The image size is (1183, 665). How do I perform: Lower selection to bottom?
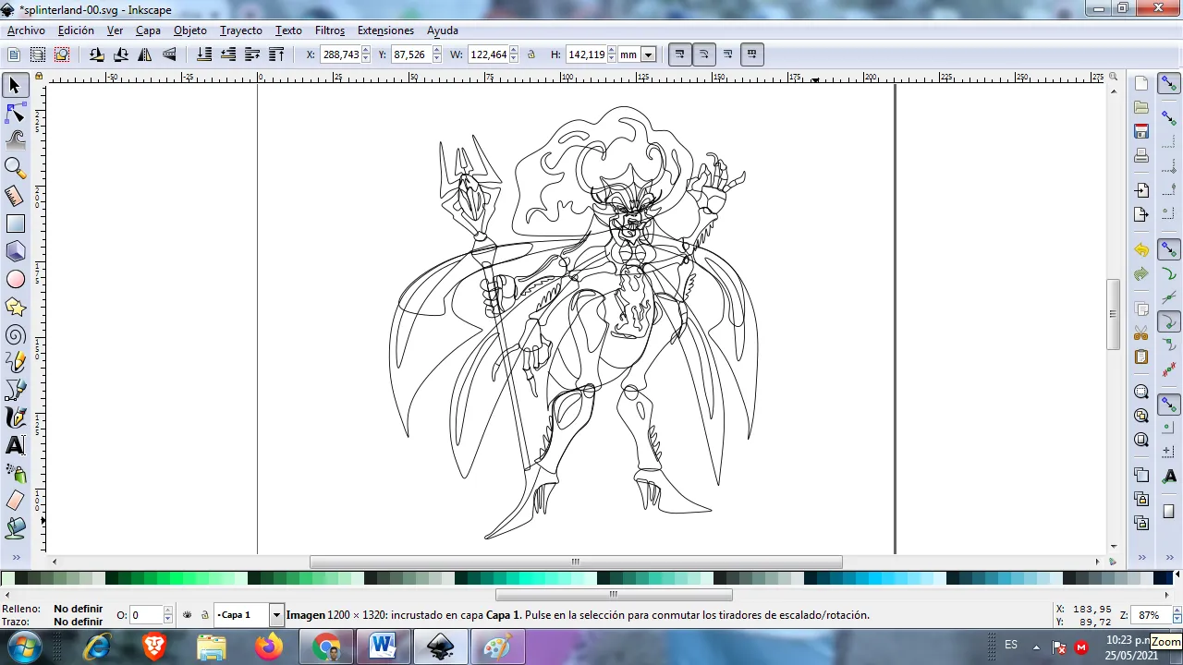pyautogui.click(x=204, y=54)
